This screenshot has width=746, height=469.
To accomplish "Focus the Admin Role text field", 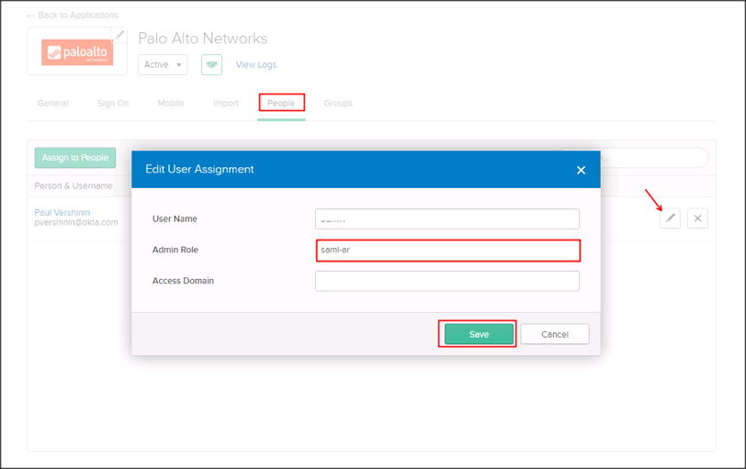I will (447, 250).
